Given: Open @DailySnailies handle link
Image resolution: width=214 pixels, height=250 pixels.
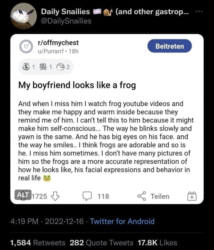Looking at the screenshot, I should (x=66, y=21).
